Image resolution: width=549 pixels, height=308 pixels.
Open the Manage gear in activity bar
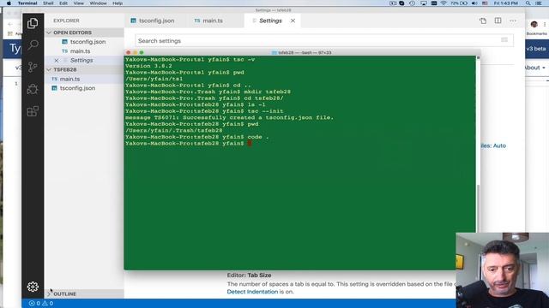pyautogui.click(x=33, y=287)
